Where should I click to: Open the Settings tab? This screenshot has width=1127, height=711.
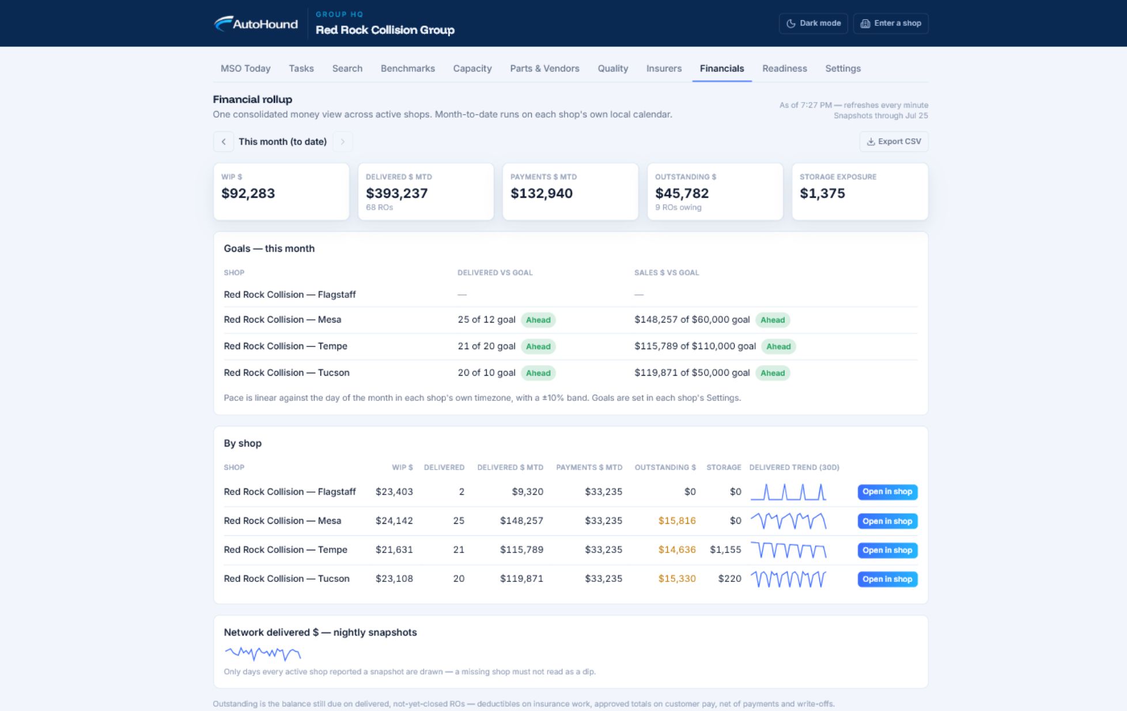click(x=843, y=69)
